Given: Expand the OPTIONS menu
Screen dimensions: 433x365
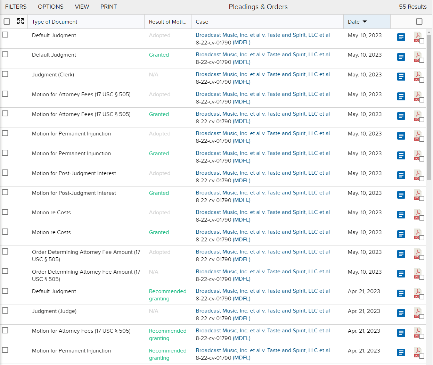Looking at the screenshot, I should (50, 7).
